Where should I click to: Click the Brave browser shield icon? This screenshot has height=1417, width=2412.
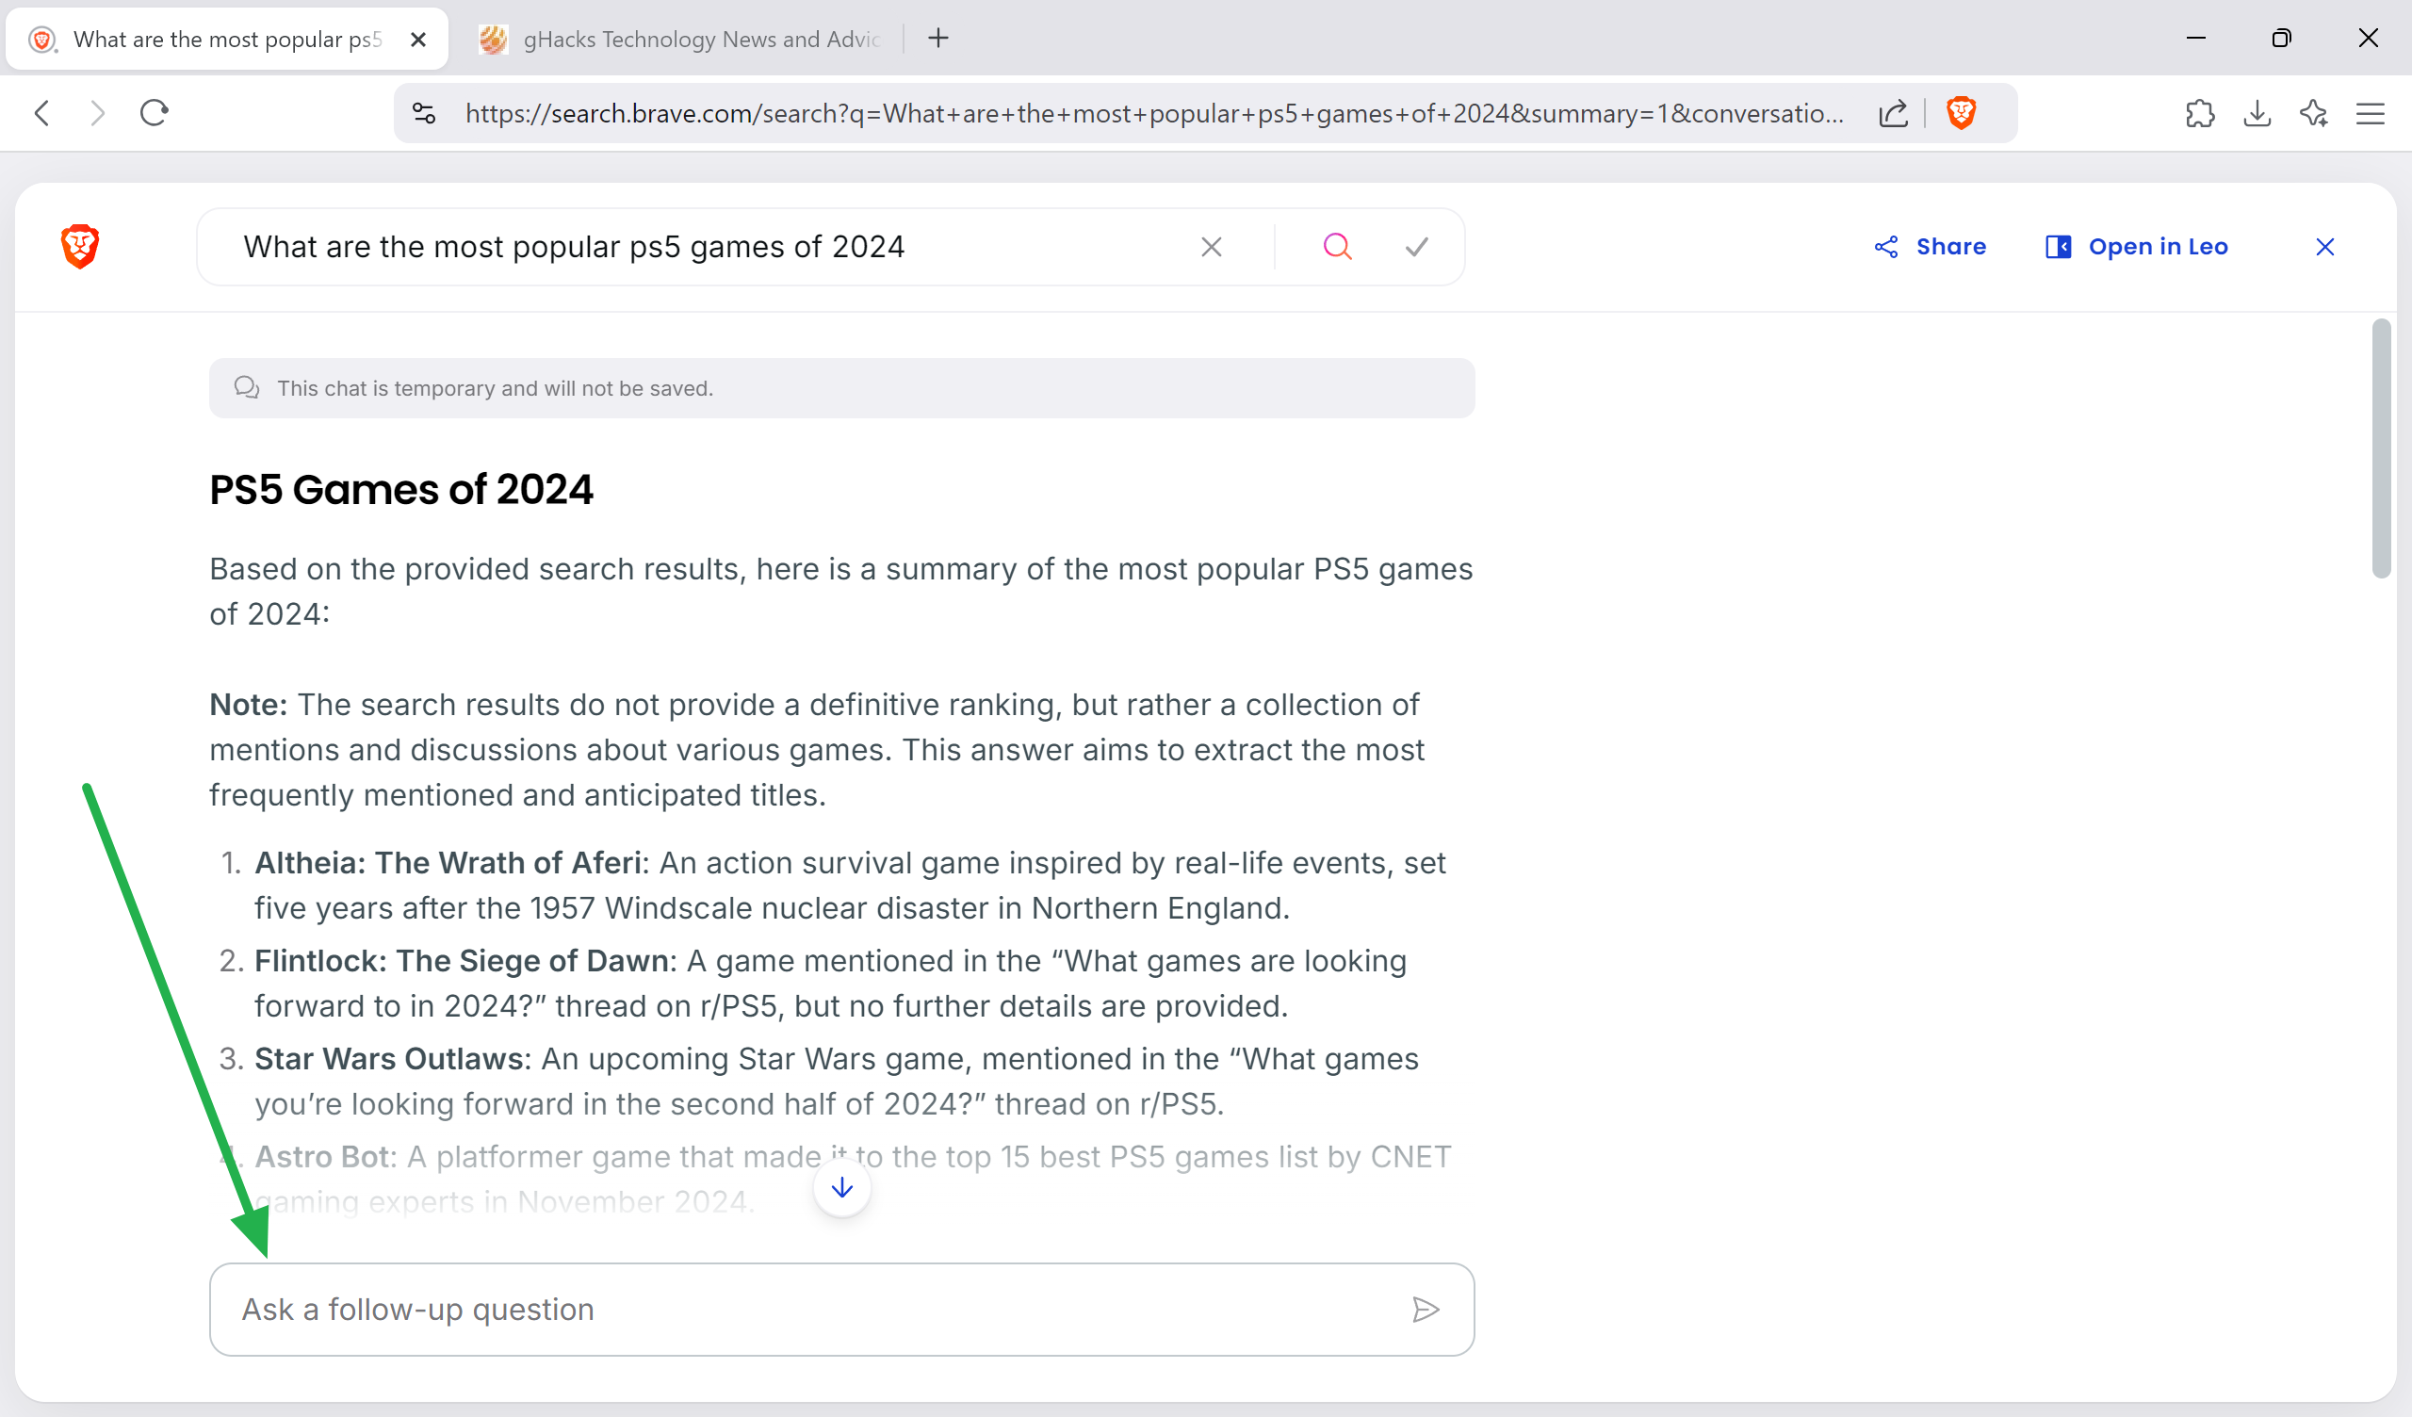click(1964, 113)
